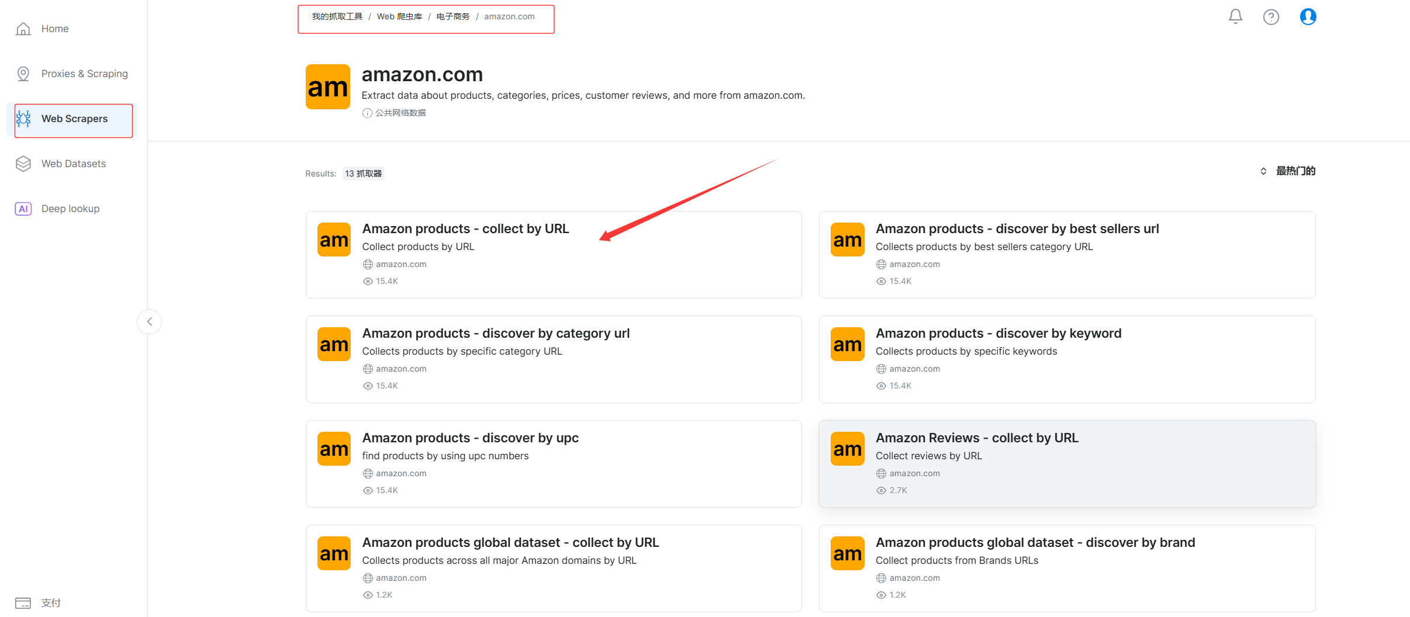Click the 13 抓取器 results count
This screenshot has height=617, width=1410.
pos(363,174)
